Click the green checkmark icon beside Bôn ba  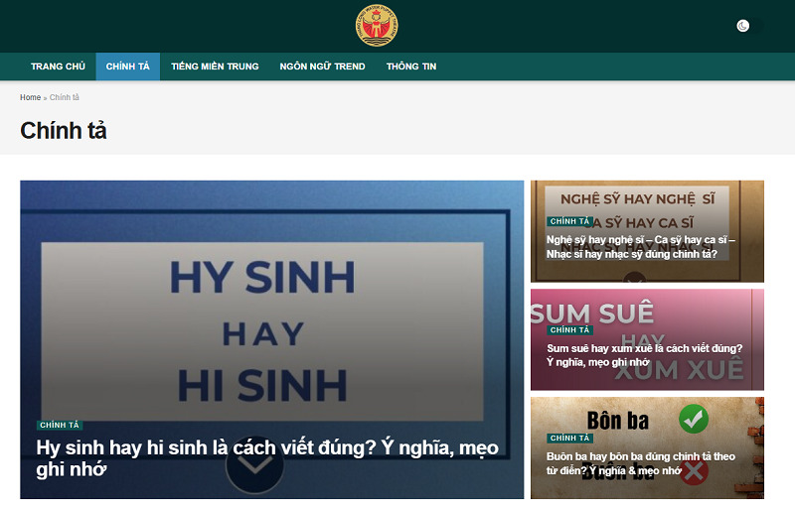point(693,419)
